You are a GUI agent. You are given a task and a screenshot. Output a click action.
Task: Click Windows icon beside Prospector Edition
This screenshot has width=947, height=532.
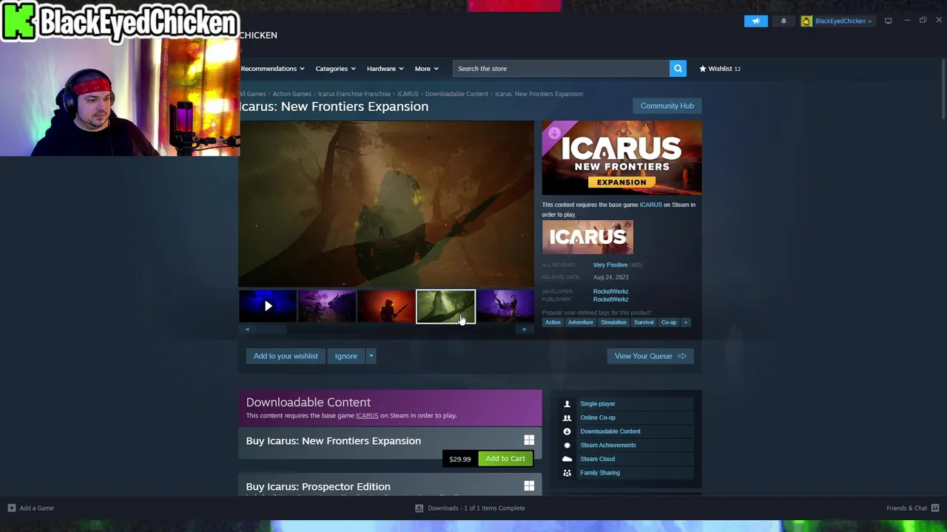(x=529, y=486)
